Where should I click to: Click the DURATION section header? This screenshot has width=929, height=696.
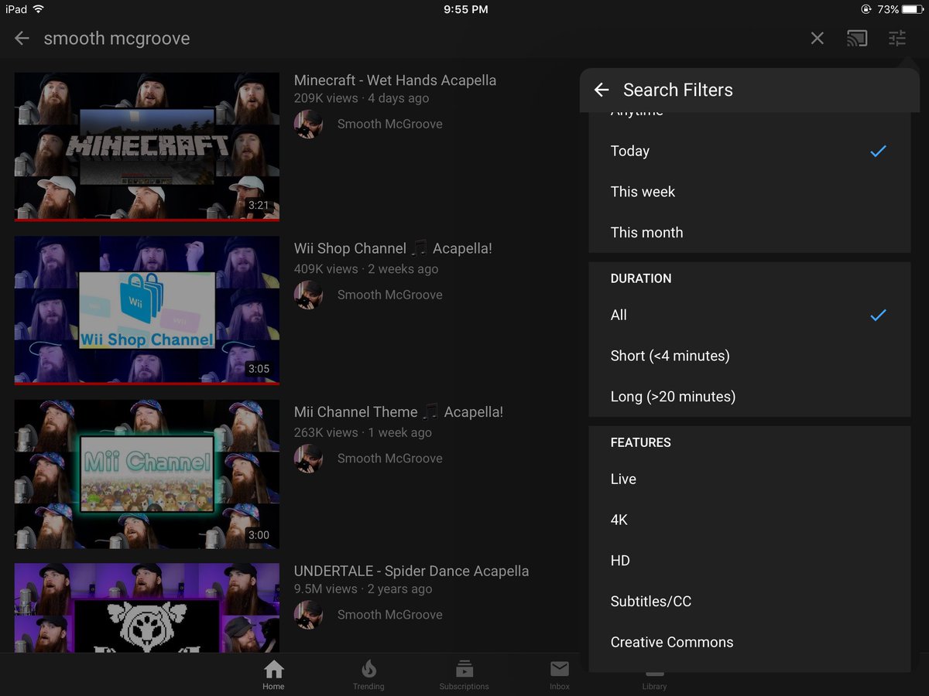point(641,278)
